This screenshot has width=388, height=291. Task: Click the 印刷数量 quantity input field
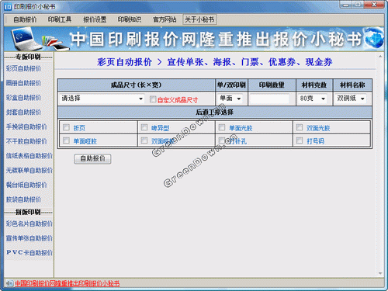point(269,99)
